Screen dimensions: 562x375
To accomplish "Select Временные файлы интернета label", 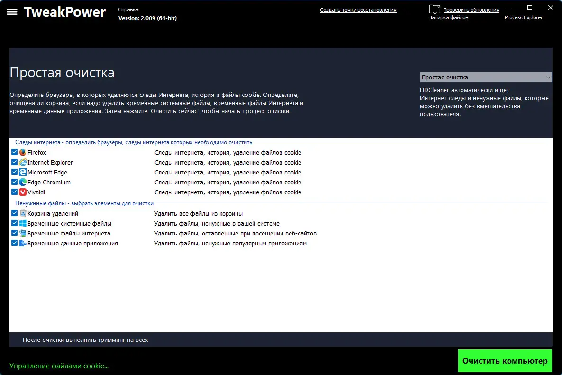I will pos(69,234).
